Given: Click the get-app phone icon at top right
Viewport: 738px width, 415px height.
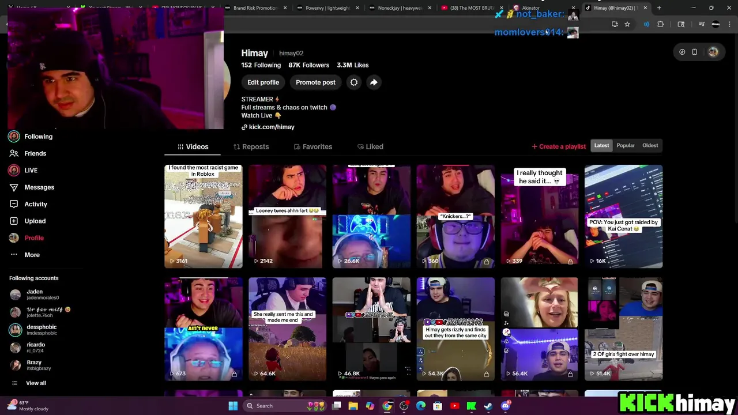Looking at the screenshot, I should (x=695, y=52).
